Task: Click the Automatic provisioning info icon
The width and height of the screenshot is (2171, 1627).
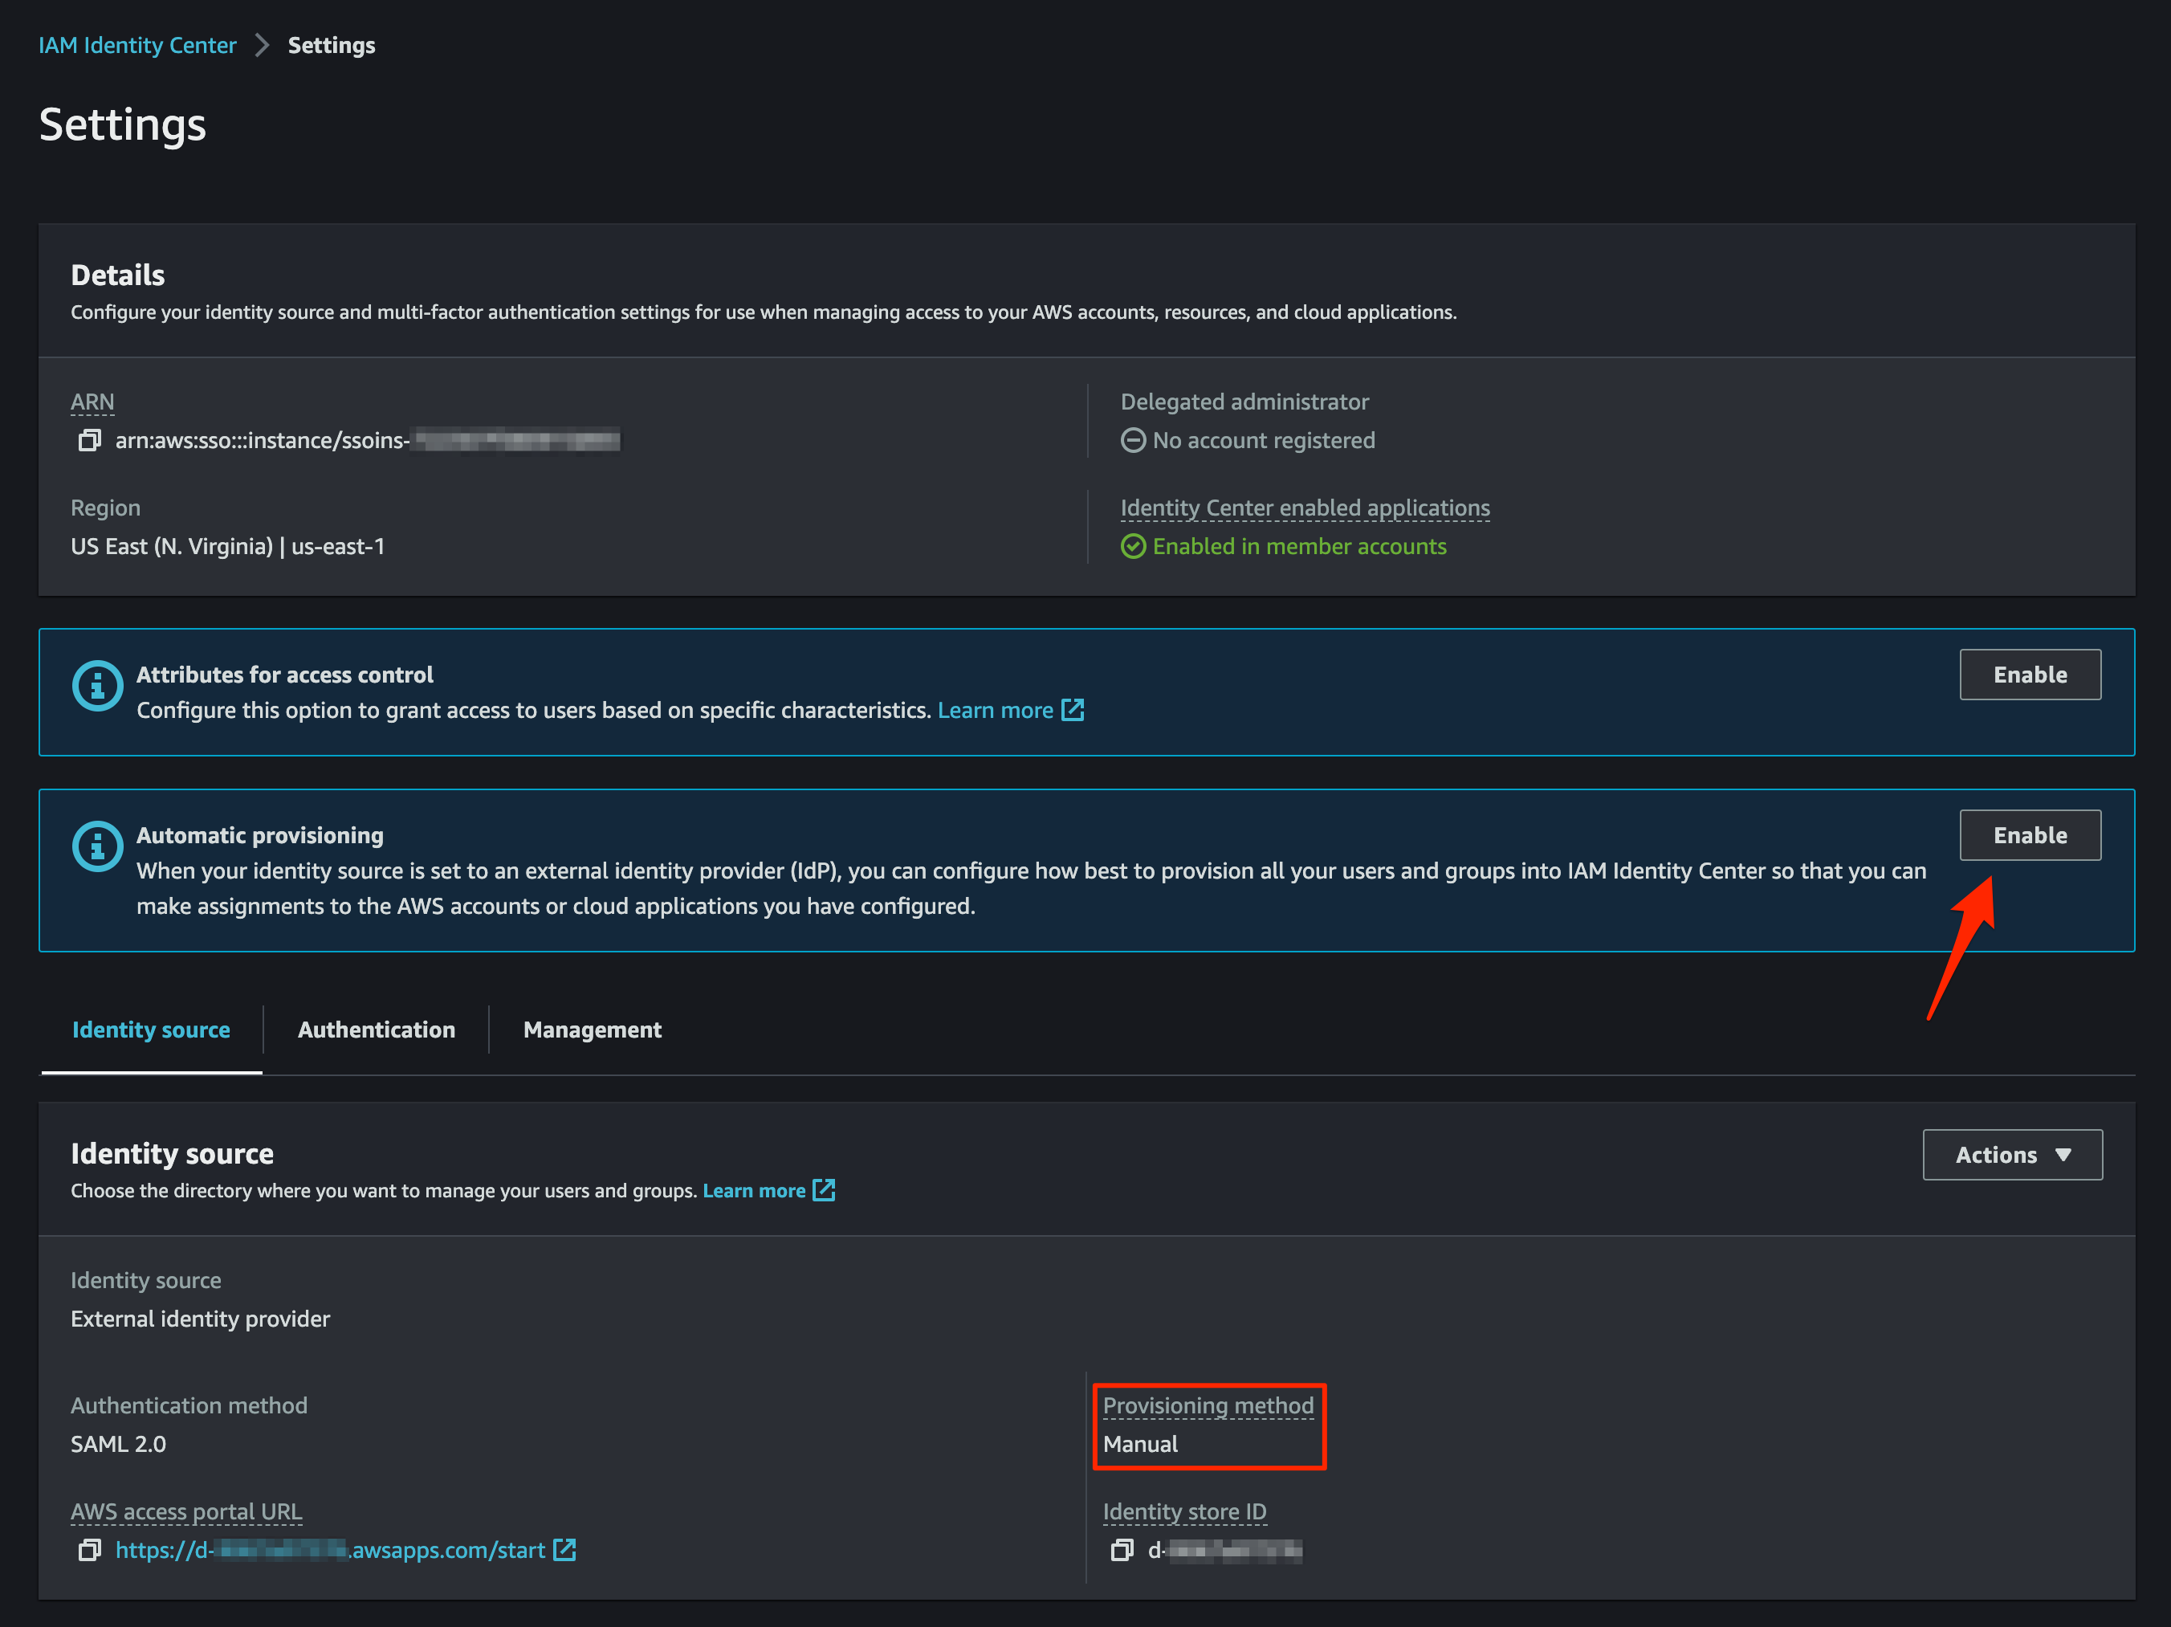Action: coord(97,846)
